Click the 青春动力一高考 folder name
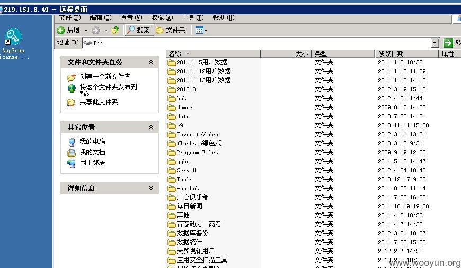The height and width of the screenshot is (268, 461). click(x=199, y=224)
